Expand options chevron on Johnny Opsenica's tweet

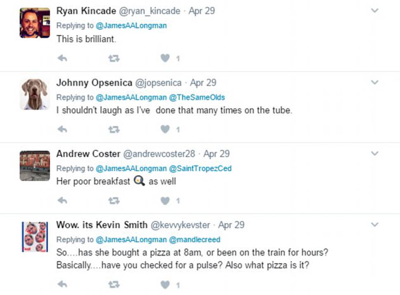click(374, 82)
